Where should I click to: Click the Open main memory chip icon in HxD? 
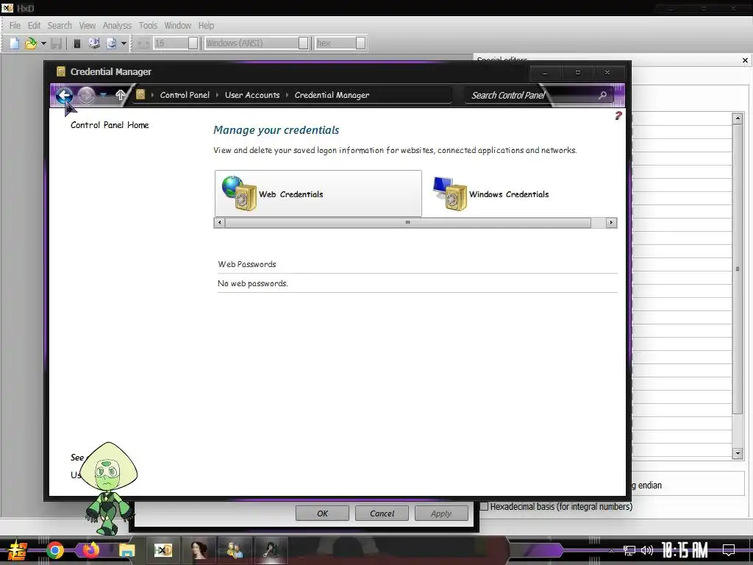[76, 43]
